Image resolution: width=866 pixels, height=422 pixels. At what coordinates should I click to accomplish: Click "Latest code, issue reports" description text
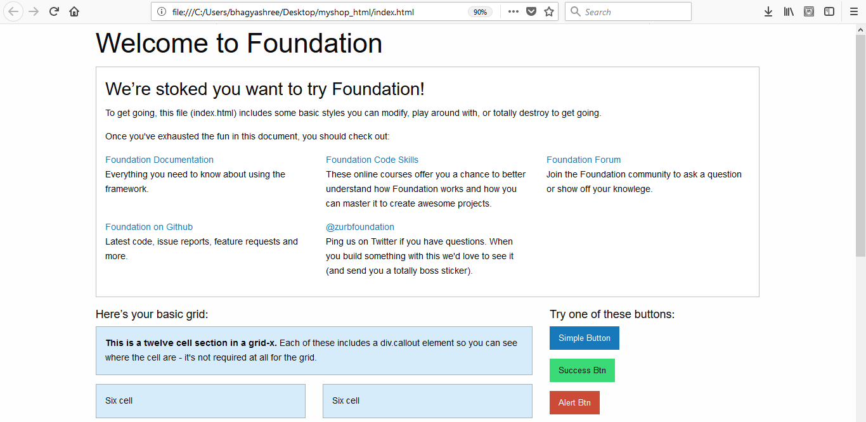tap(202, 249)
